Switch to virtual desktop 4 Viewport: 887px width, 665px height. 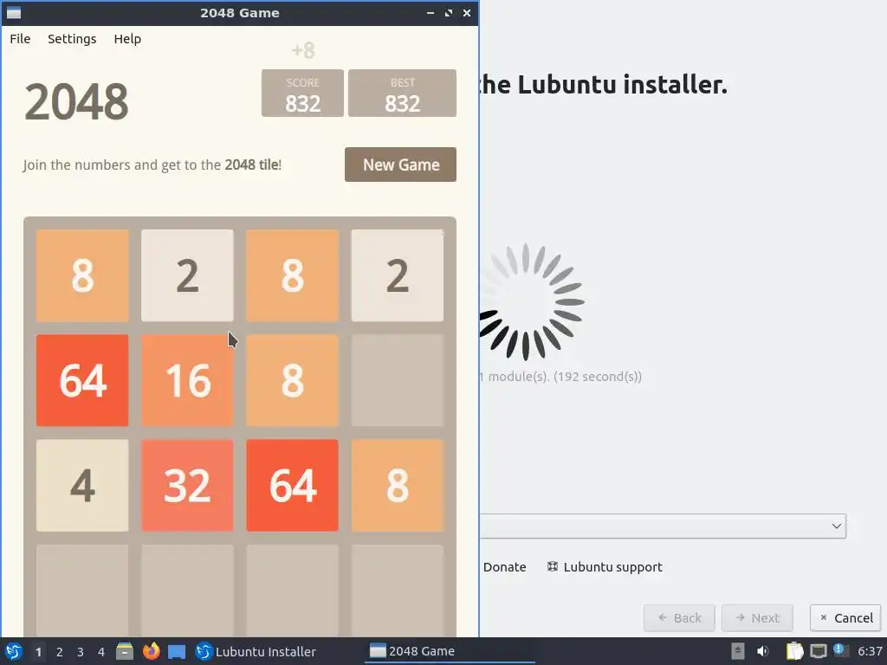tap(101, 652)
